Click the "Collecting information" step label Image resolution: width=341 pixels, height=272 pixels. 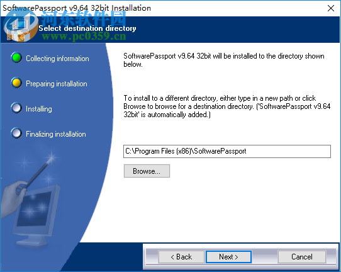point(57,59)
